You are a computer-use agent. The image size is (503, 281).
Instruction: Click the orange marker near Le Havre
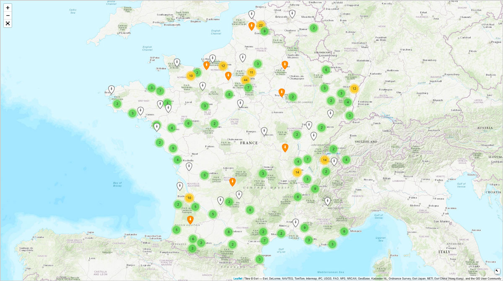click(x=206, y=65)
